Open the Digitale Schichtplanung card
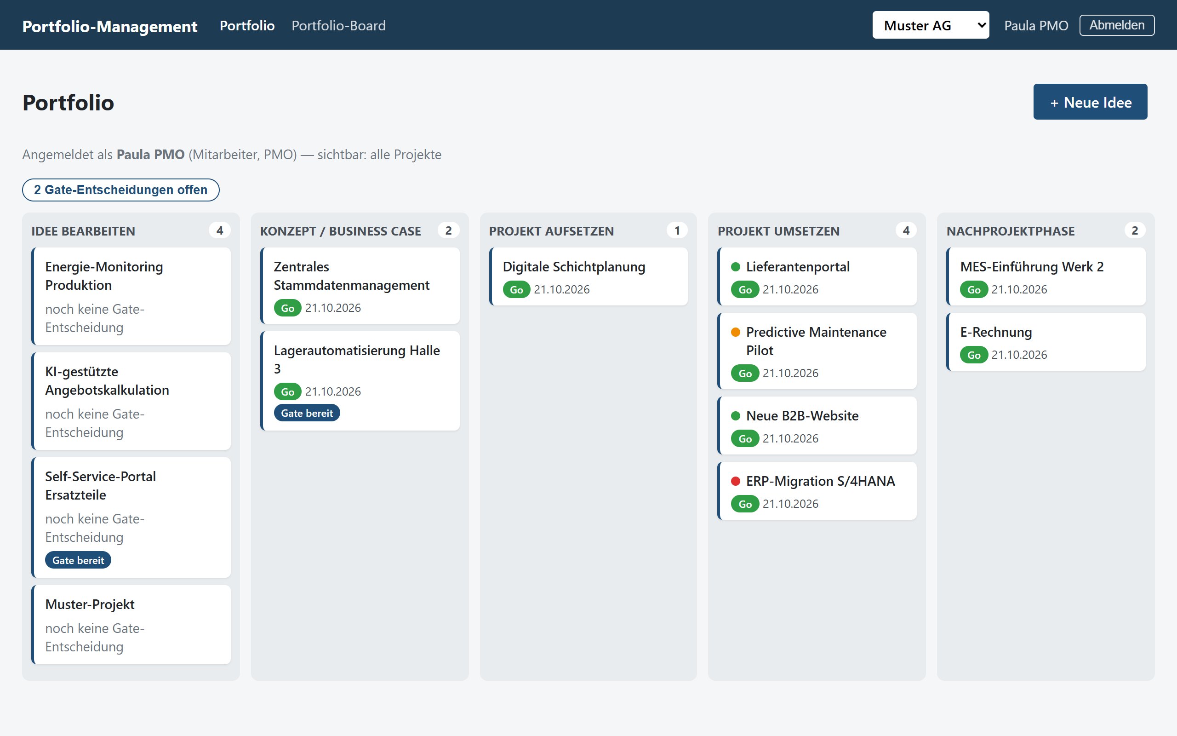The image size is (1177, 736). pos(588,276)
